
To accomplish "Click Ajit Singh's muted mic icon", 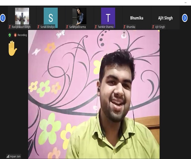I will tap(153, 27).
